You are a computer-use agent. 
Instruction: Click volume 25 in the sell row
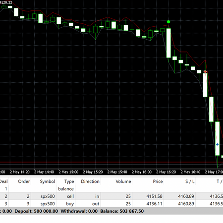pyautogui.click(x=128, y=196)
